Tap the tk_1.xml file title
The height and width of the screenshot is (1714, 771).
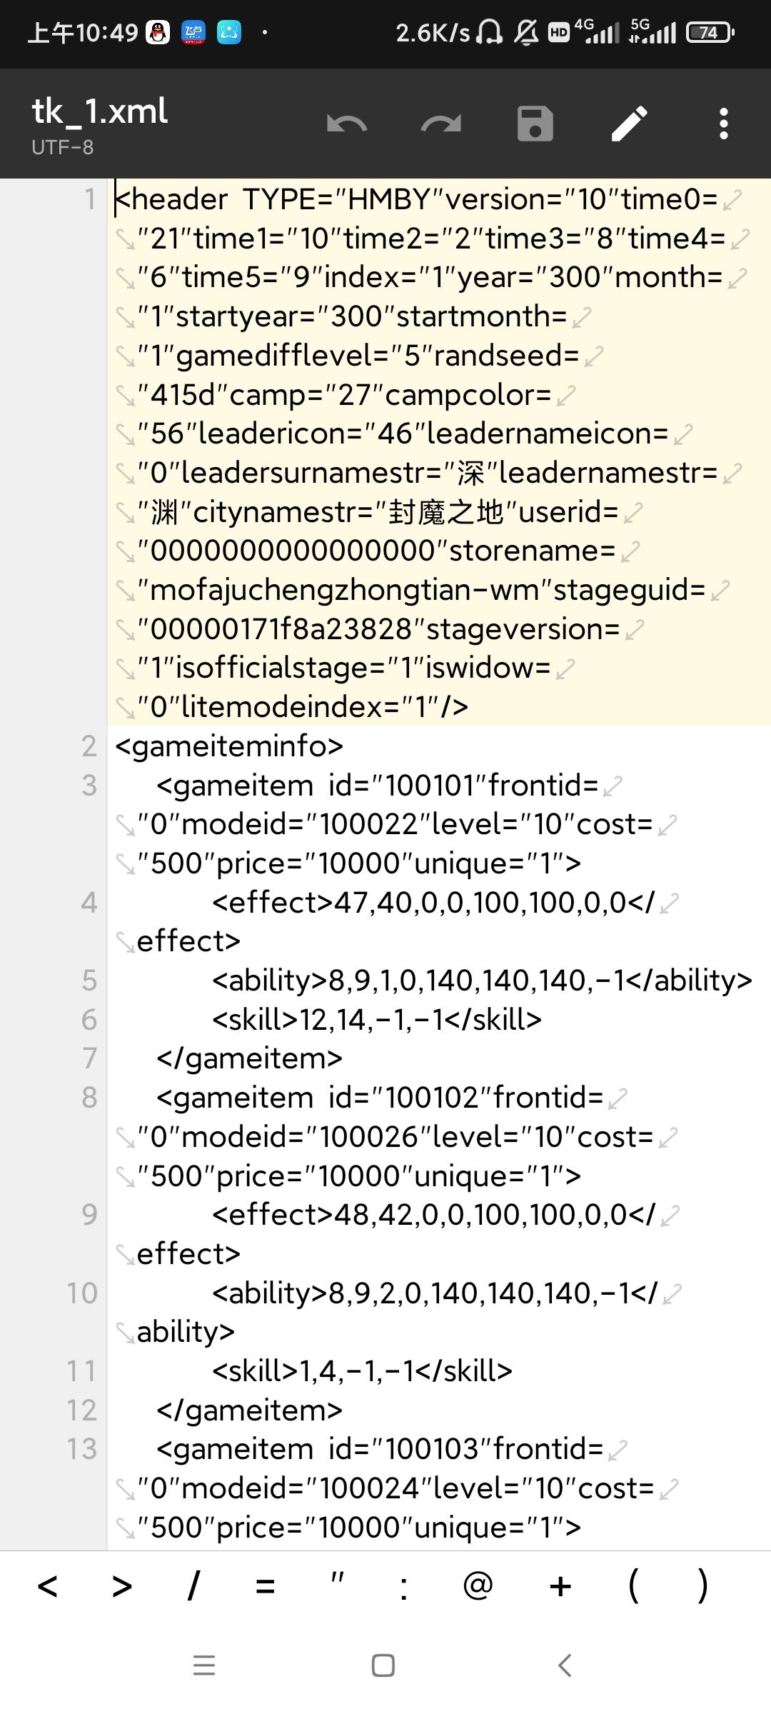point(100,112)
